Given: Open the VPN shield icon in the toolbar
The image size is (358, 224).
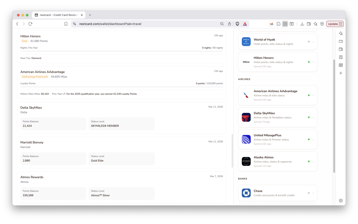Looking at the screenshot, I should coord(322,24).
